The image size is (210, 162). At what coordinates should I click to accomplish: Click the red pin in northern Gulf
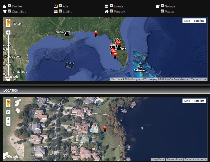pyautogui.click(x=96, y=33)
